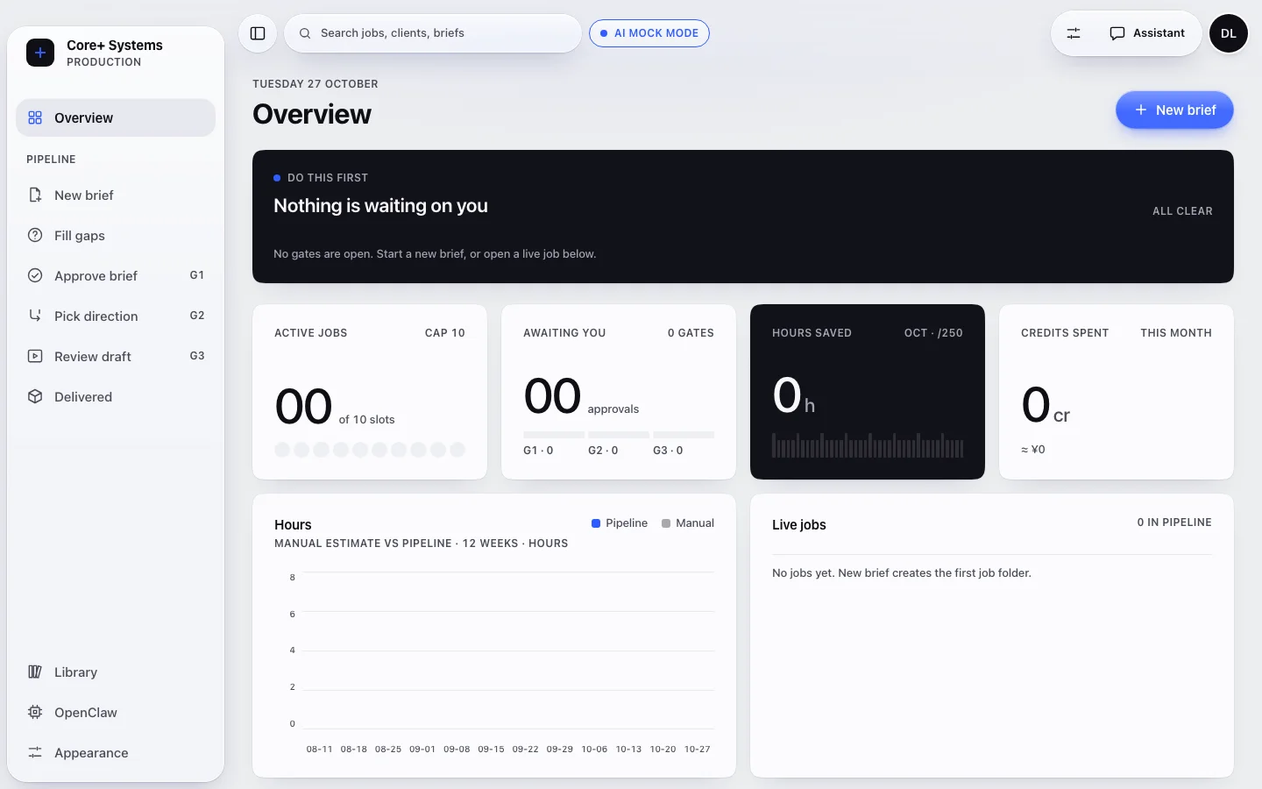The width and height of the screenshot is (1262, 789).
Task: Open the settings sliders icon in the top bar
Action: (1074, 33)
